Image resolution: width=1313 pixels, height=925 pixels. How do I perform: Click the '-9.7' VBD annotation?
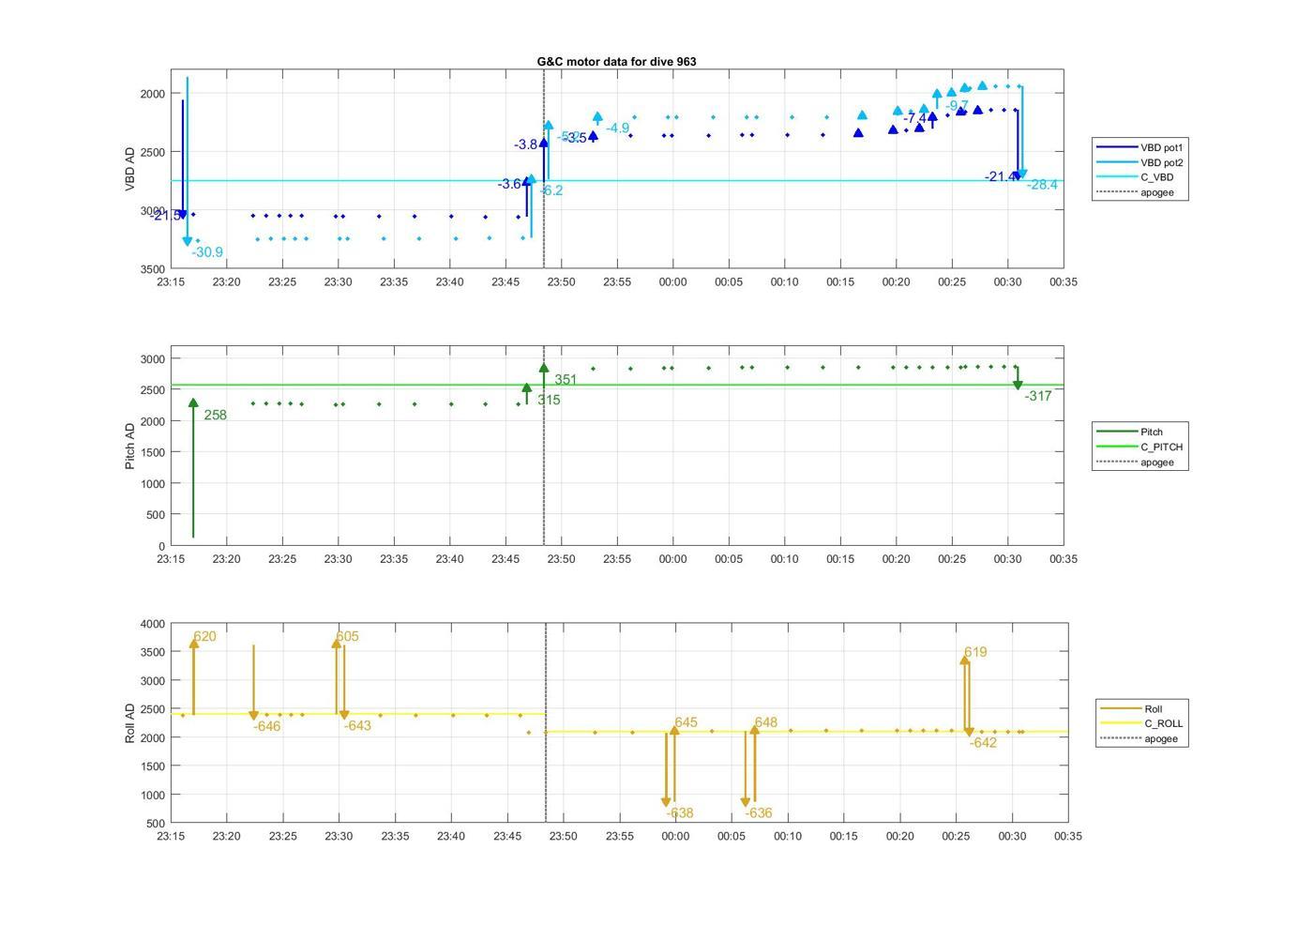pyautogui.click(x=957, y=106)
